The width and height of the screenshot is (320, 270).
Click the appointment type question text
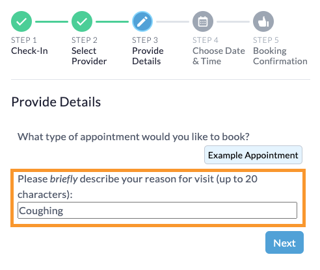pos(133,137)
